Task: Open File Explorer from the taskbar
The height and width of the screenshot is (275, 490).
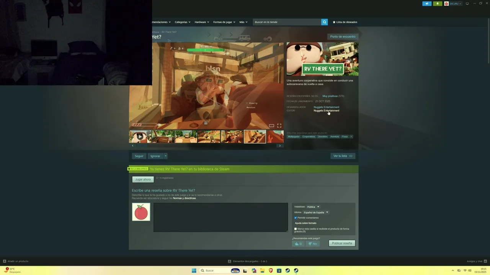Action: (x=262, y=270)
